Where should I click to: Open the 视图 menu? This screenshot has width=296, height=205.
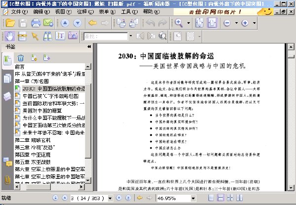64,12
